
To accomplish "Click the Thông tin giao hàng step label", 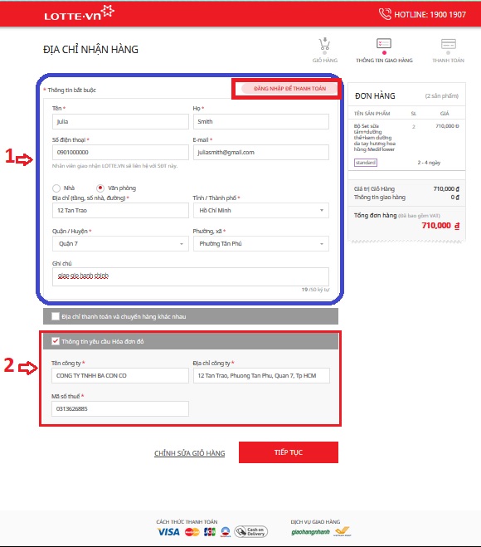I will click(384, 61).
